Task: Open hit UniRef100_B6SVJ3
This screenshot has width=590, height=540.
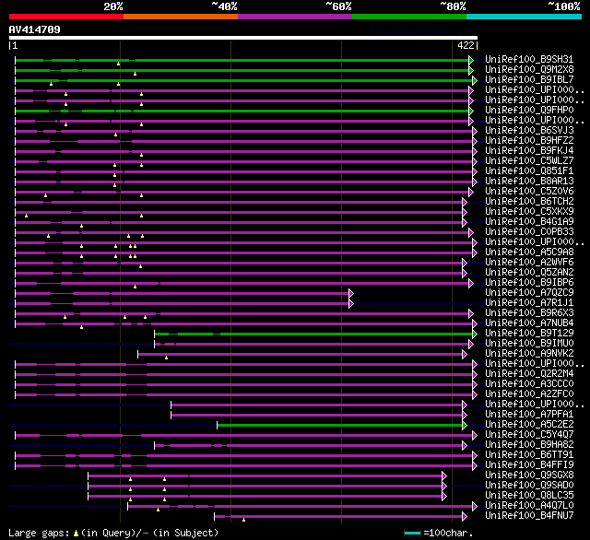Action: tap(529, 130)
